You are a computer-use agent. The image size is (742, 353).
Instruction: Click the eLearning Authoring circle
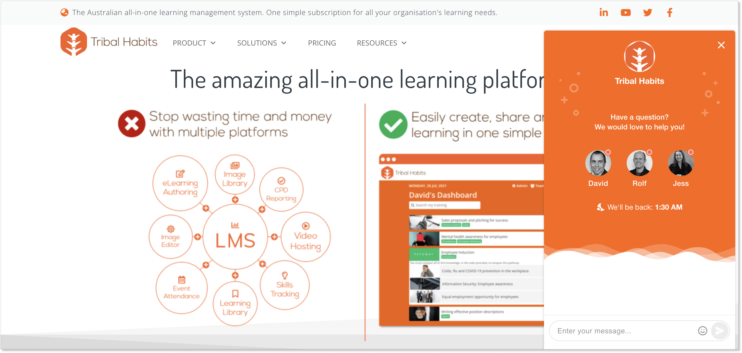point(180,183)
